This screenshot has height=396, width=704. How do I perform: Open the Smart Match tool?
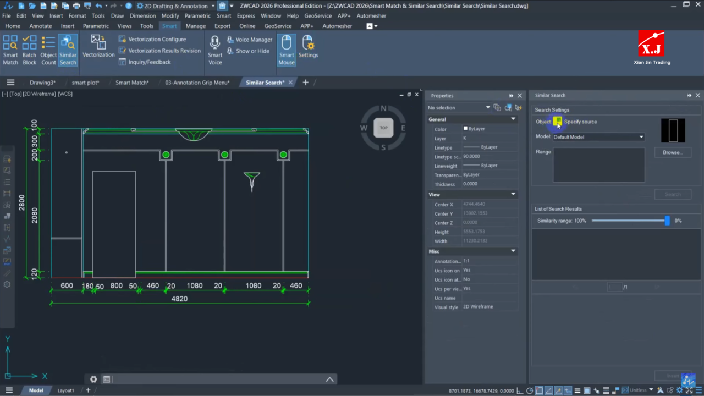tap(10, 50)
